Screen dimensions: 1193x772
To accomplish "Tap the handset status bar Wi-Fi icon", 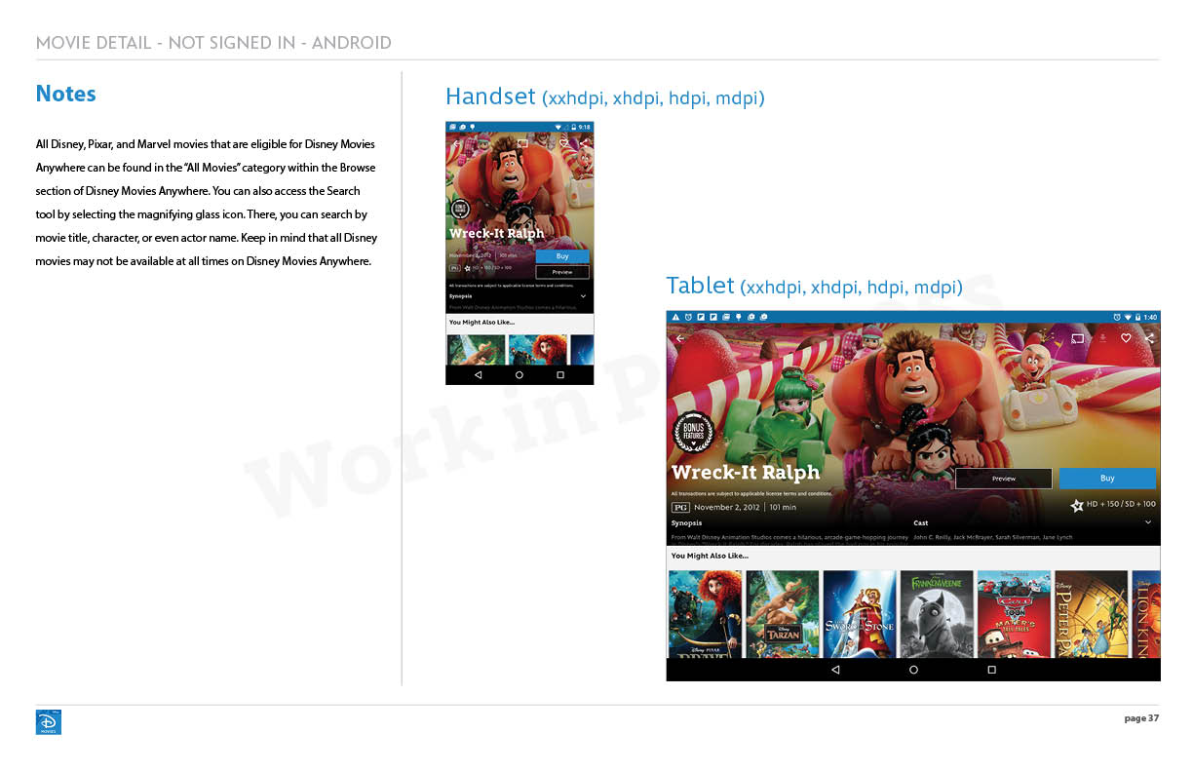I will [x=558, y=127].
